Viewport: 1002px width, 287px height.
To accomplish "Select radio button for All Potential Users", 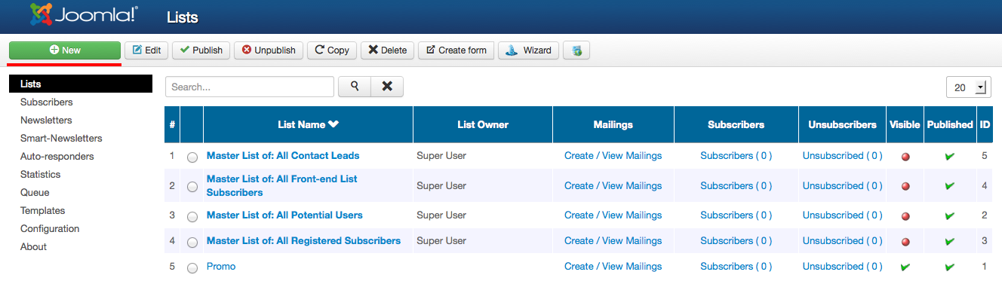I will tap(192, 216).
